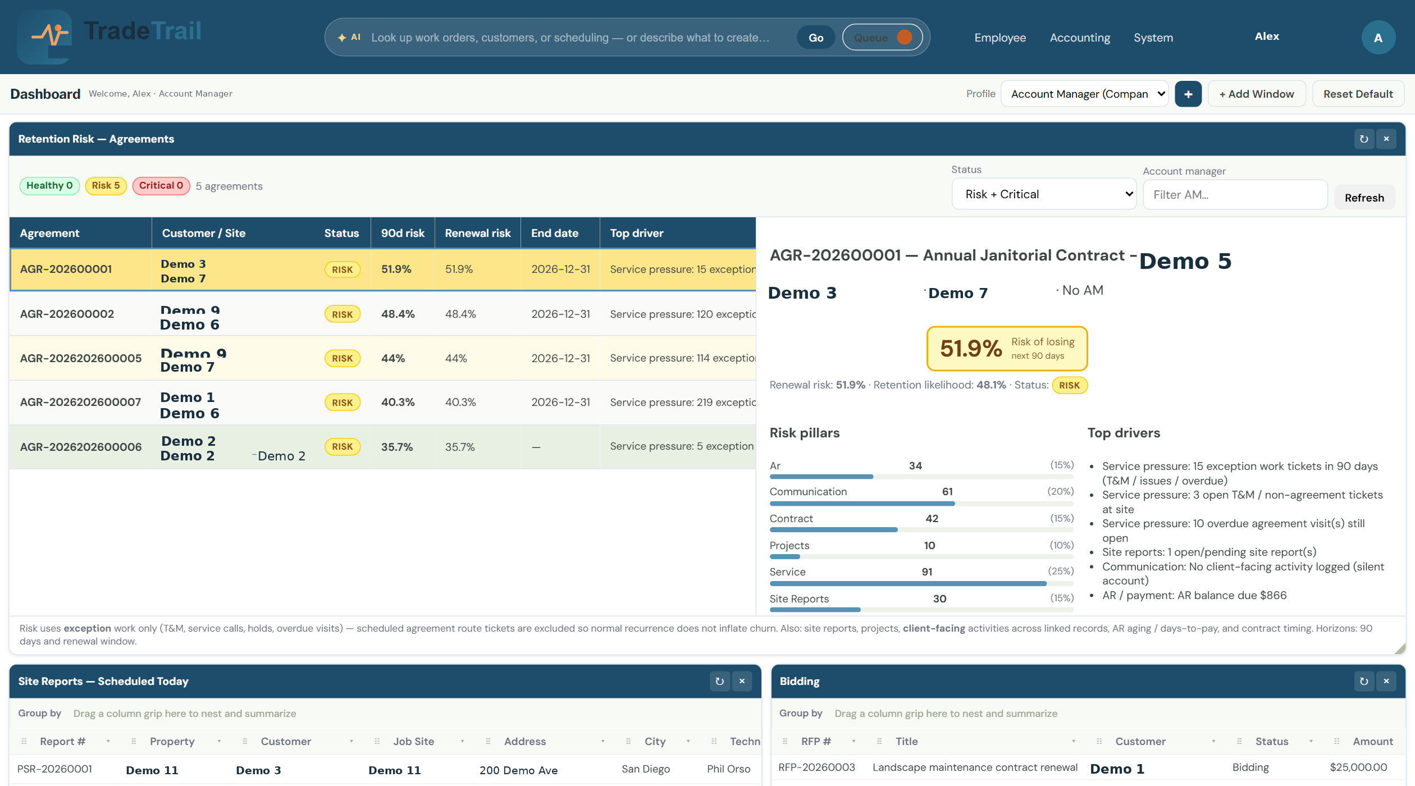Open Job Site column menu arrow
Image resolution: width=1415 pixels, height=786 pixels.
(x=462, y=742)
